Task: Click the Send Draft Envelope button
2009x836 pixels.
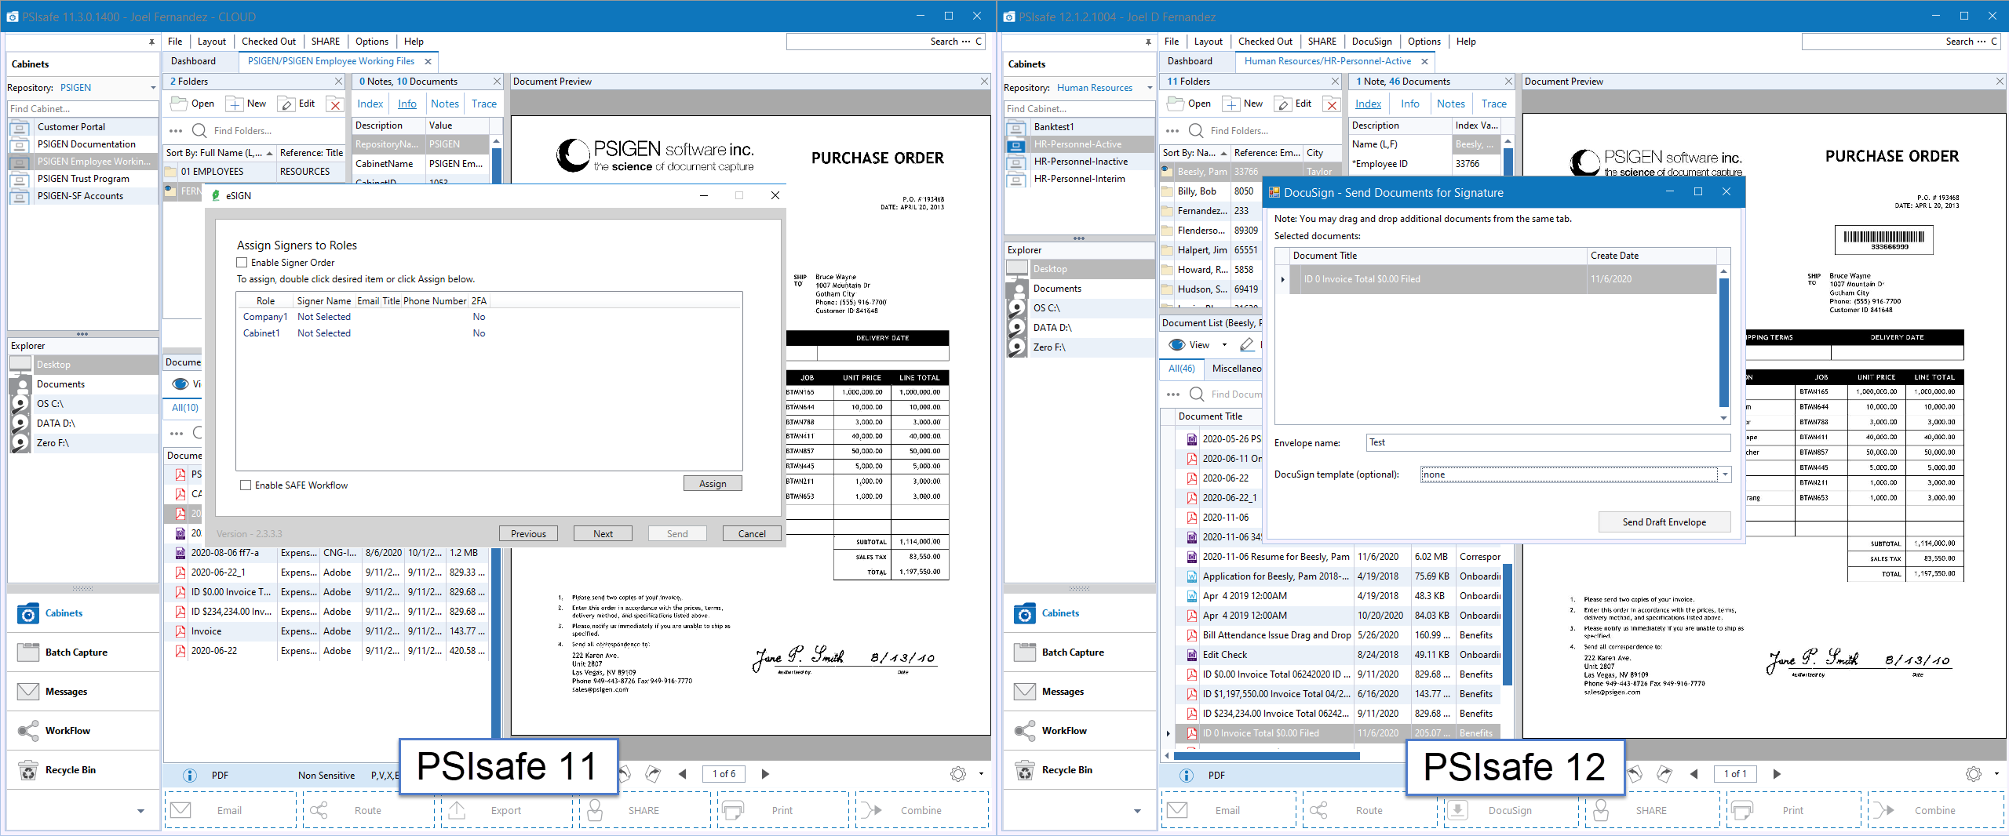Action: click(1664, 522)
